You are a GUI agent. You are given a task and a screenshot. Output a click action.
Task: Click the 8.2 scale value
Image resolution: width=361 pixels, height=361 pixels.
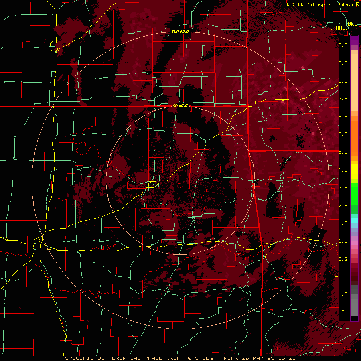click(343, 81)
